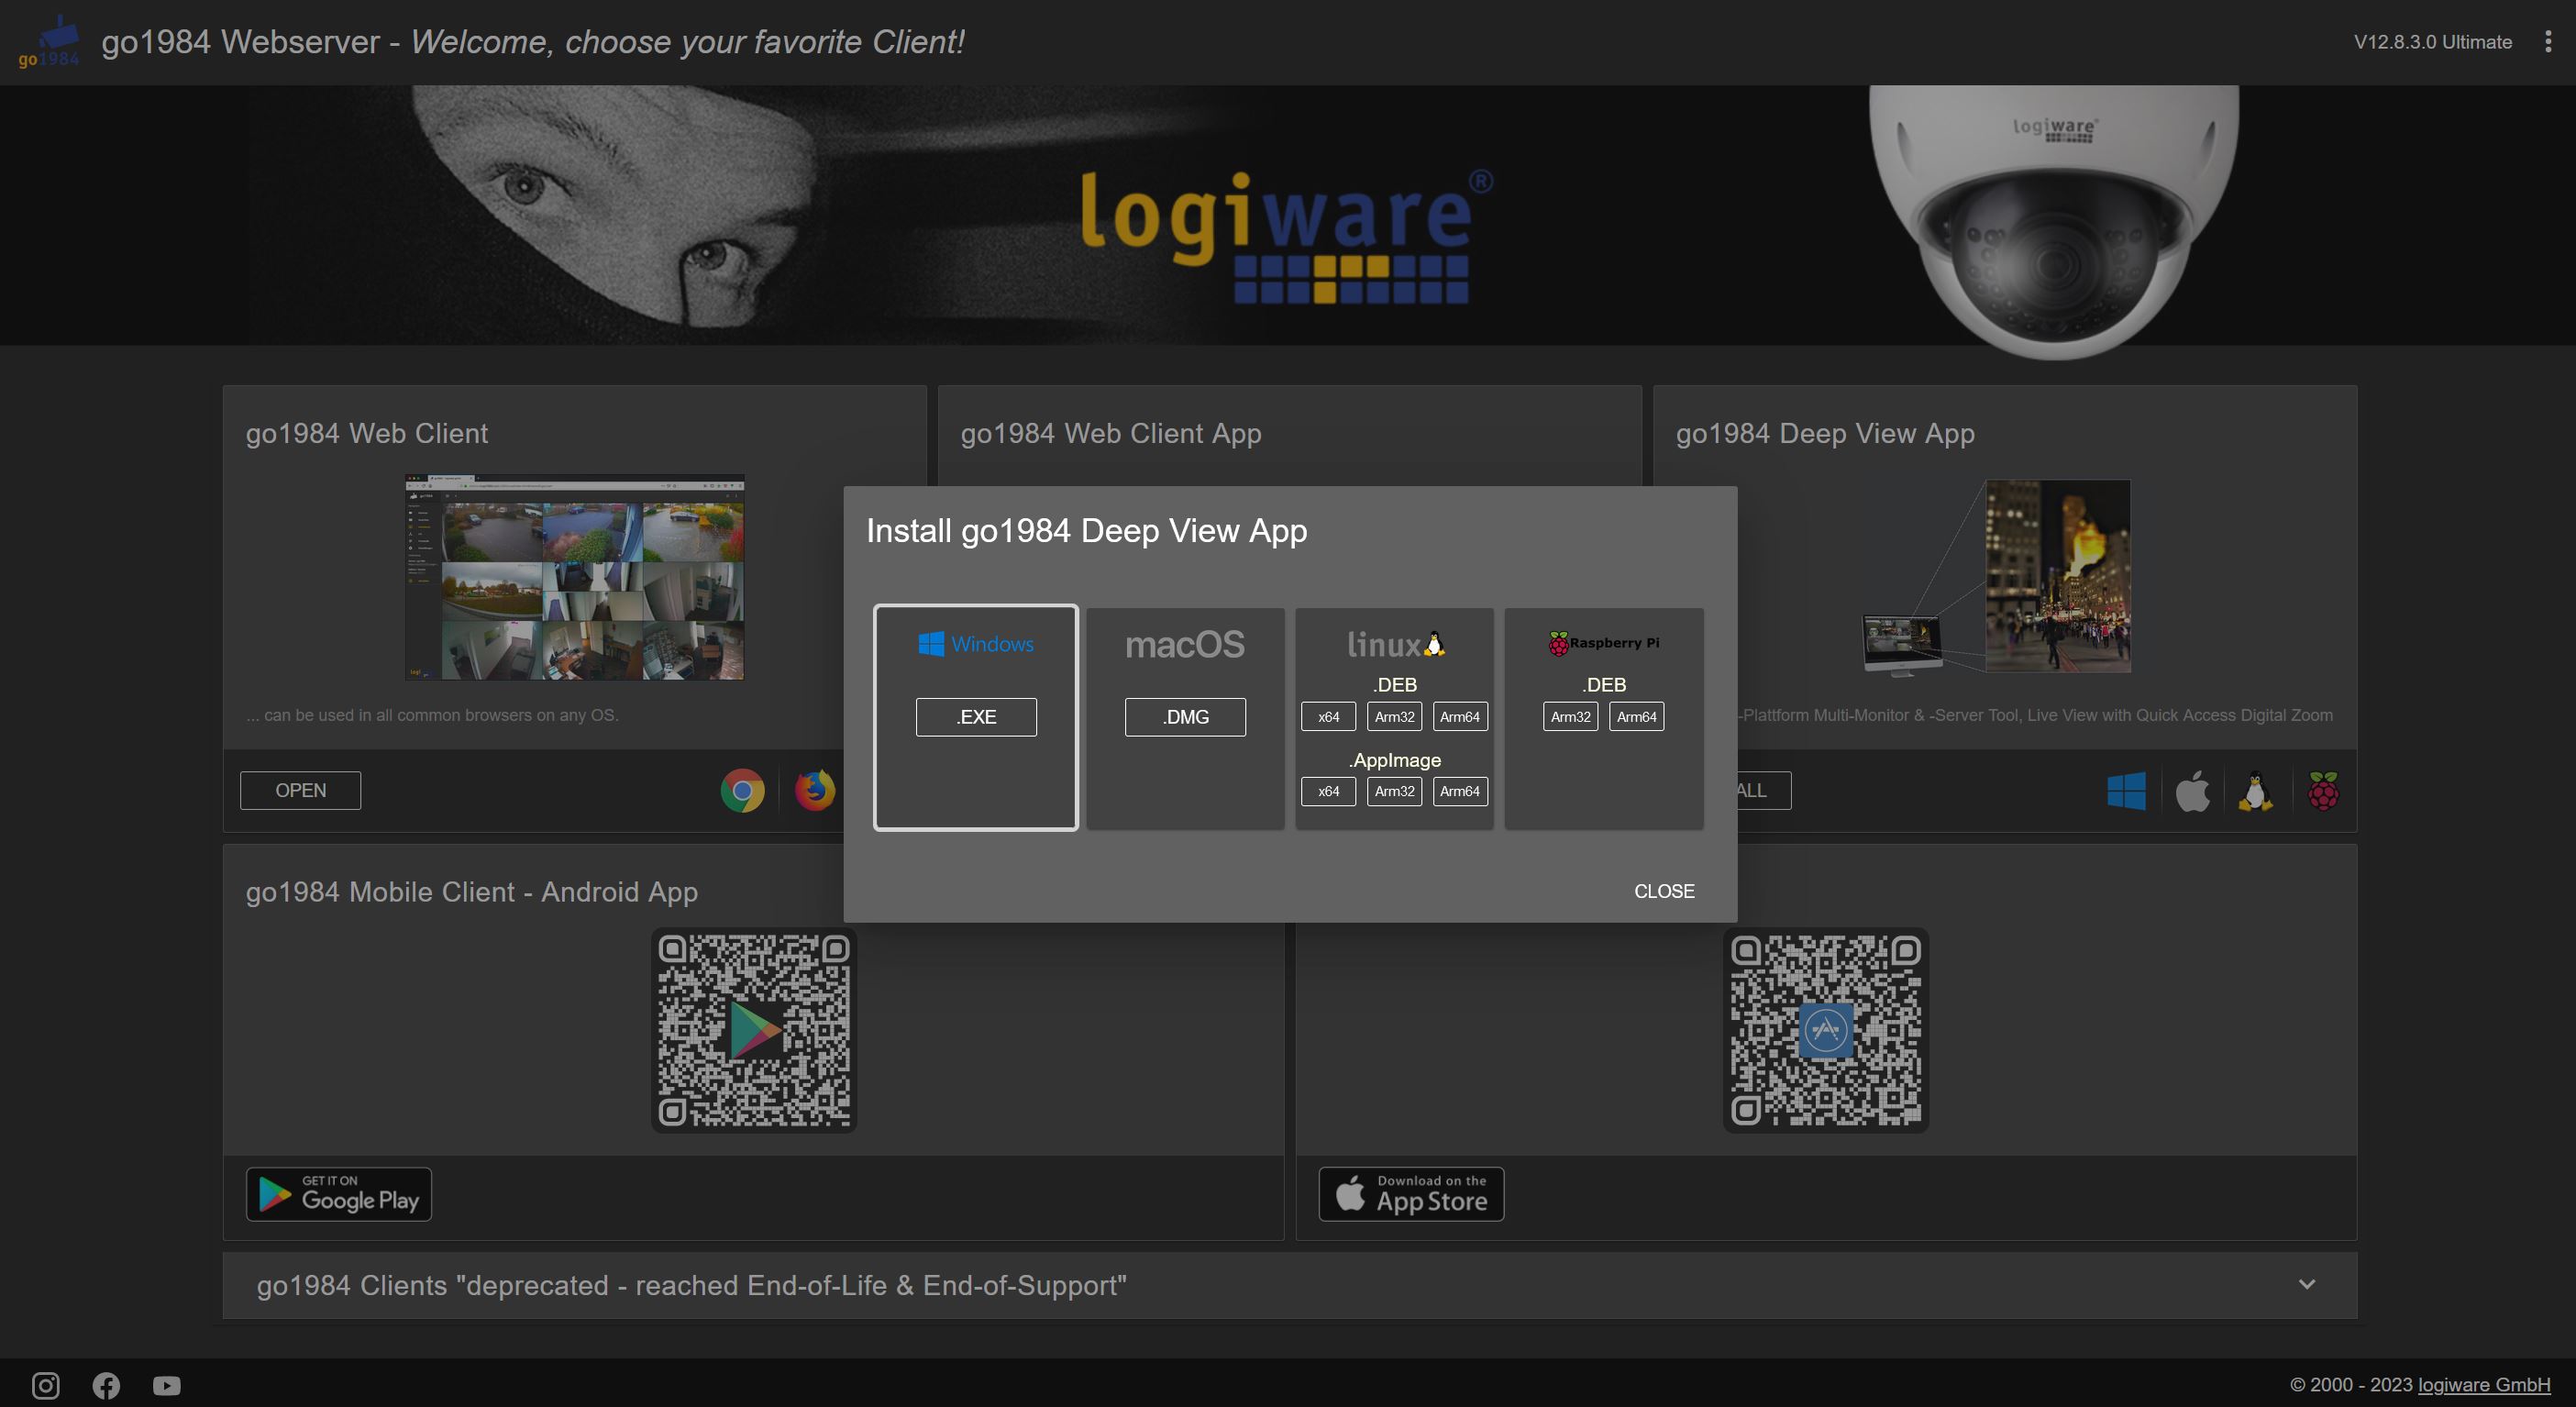Click the Web Client screenshot thumbnail

(x=574, y=577)
